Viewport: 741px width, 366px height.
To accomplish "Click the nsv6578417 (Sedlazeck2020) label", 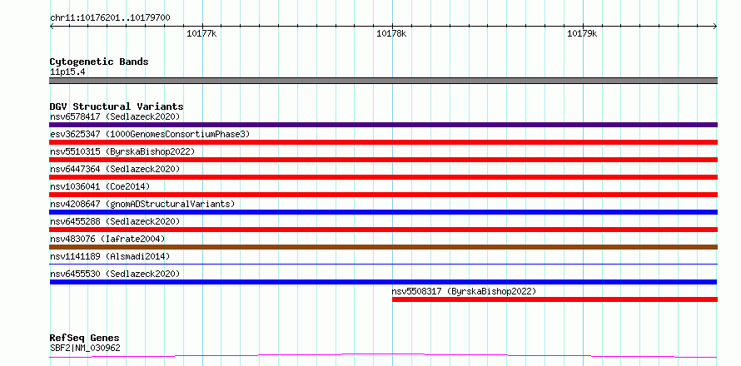I will pos(115,116).
